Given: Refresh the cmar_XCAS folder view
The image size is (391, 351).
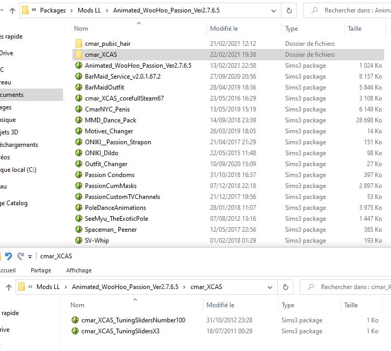Looking at the screenshot, I should pos(286,287).
